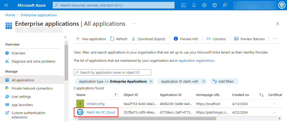Sort by the Created on column
Image resolution: width=287 pixels, height=122 pixels.
[261, 95]
